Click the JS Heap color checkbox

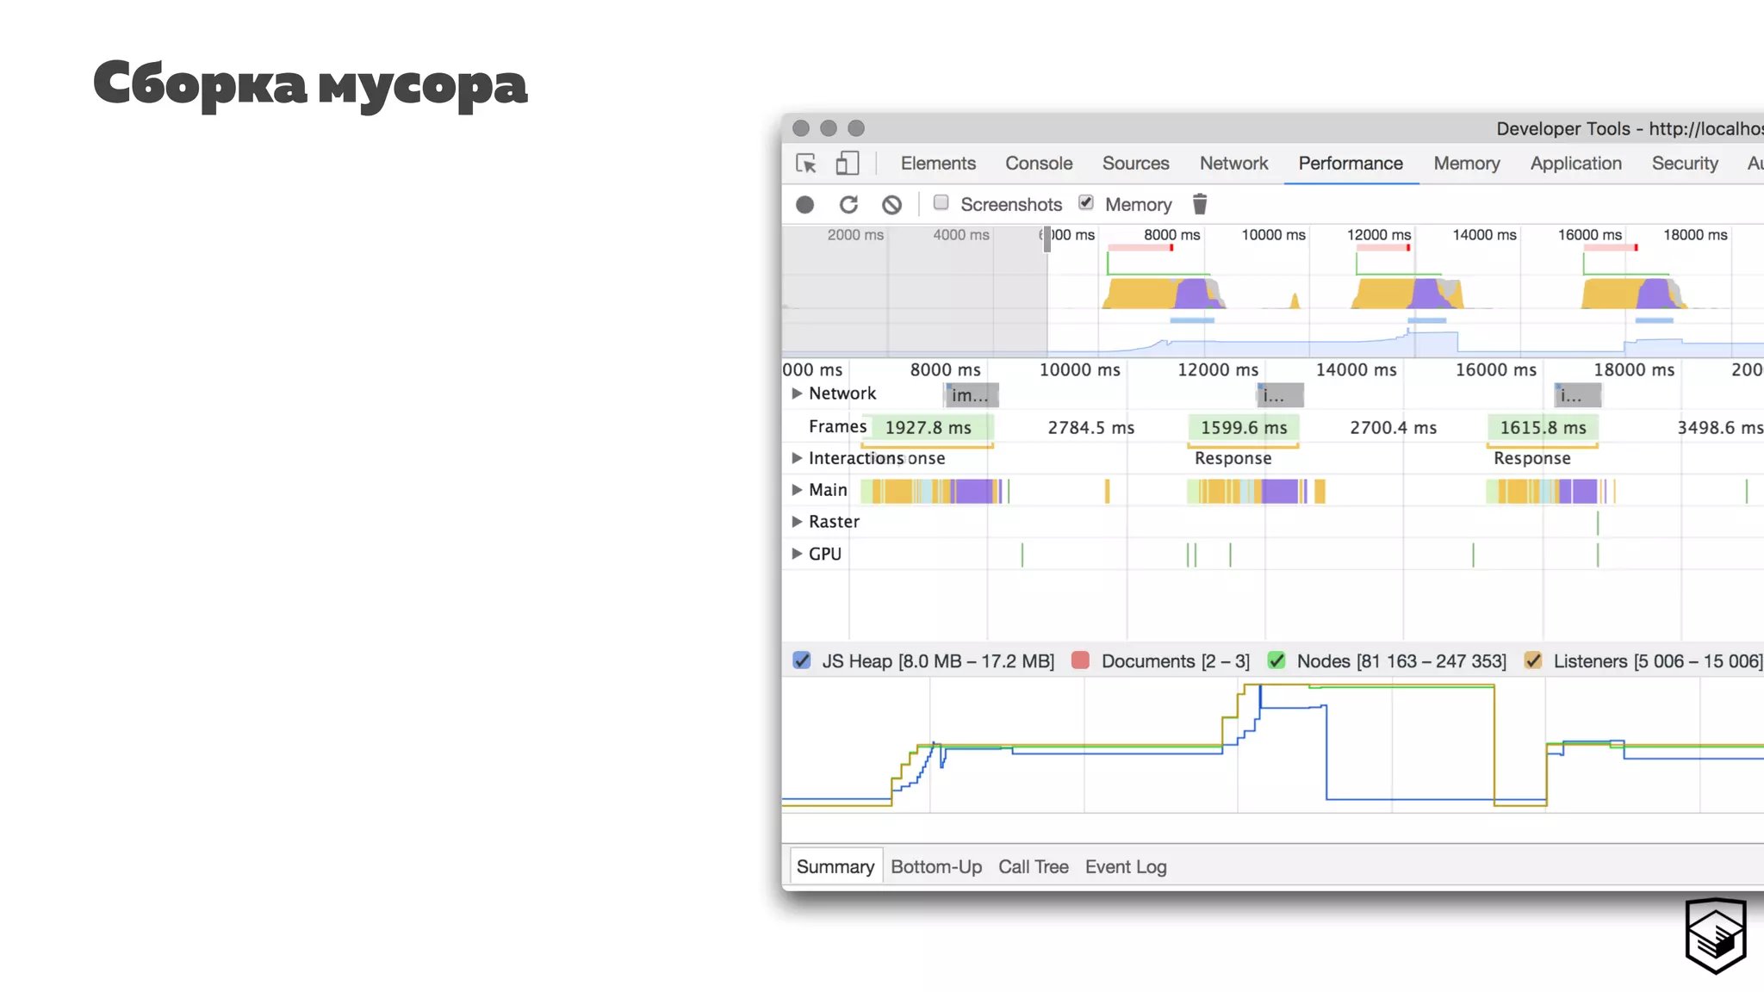pos(802,660)
